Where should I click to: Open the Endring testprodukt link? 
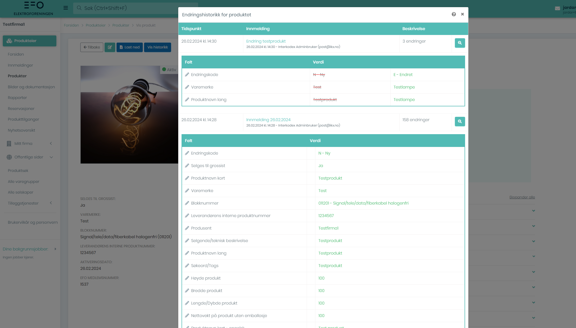266,41
